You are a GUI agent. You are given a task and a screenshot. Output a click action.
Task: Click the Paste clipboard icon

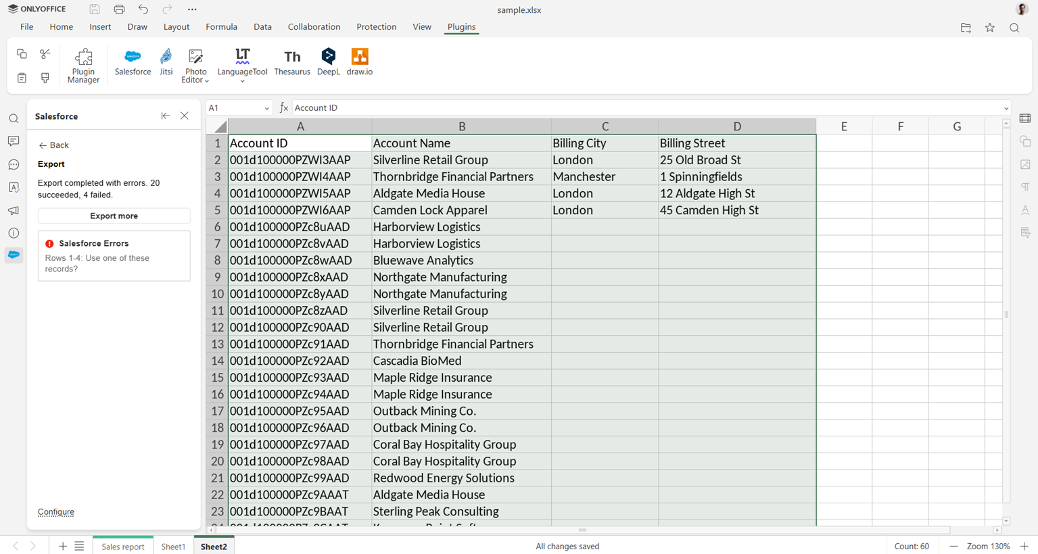point(22,78)
